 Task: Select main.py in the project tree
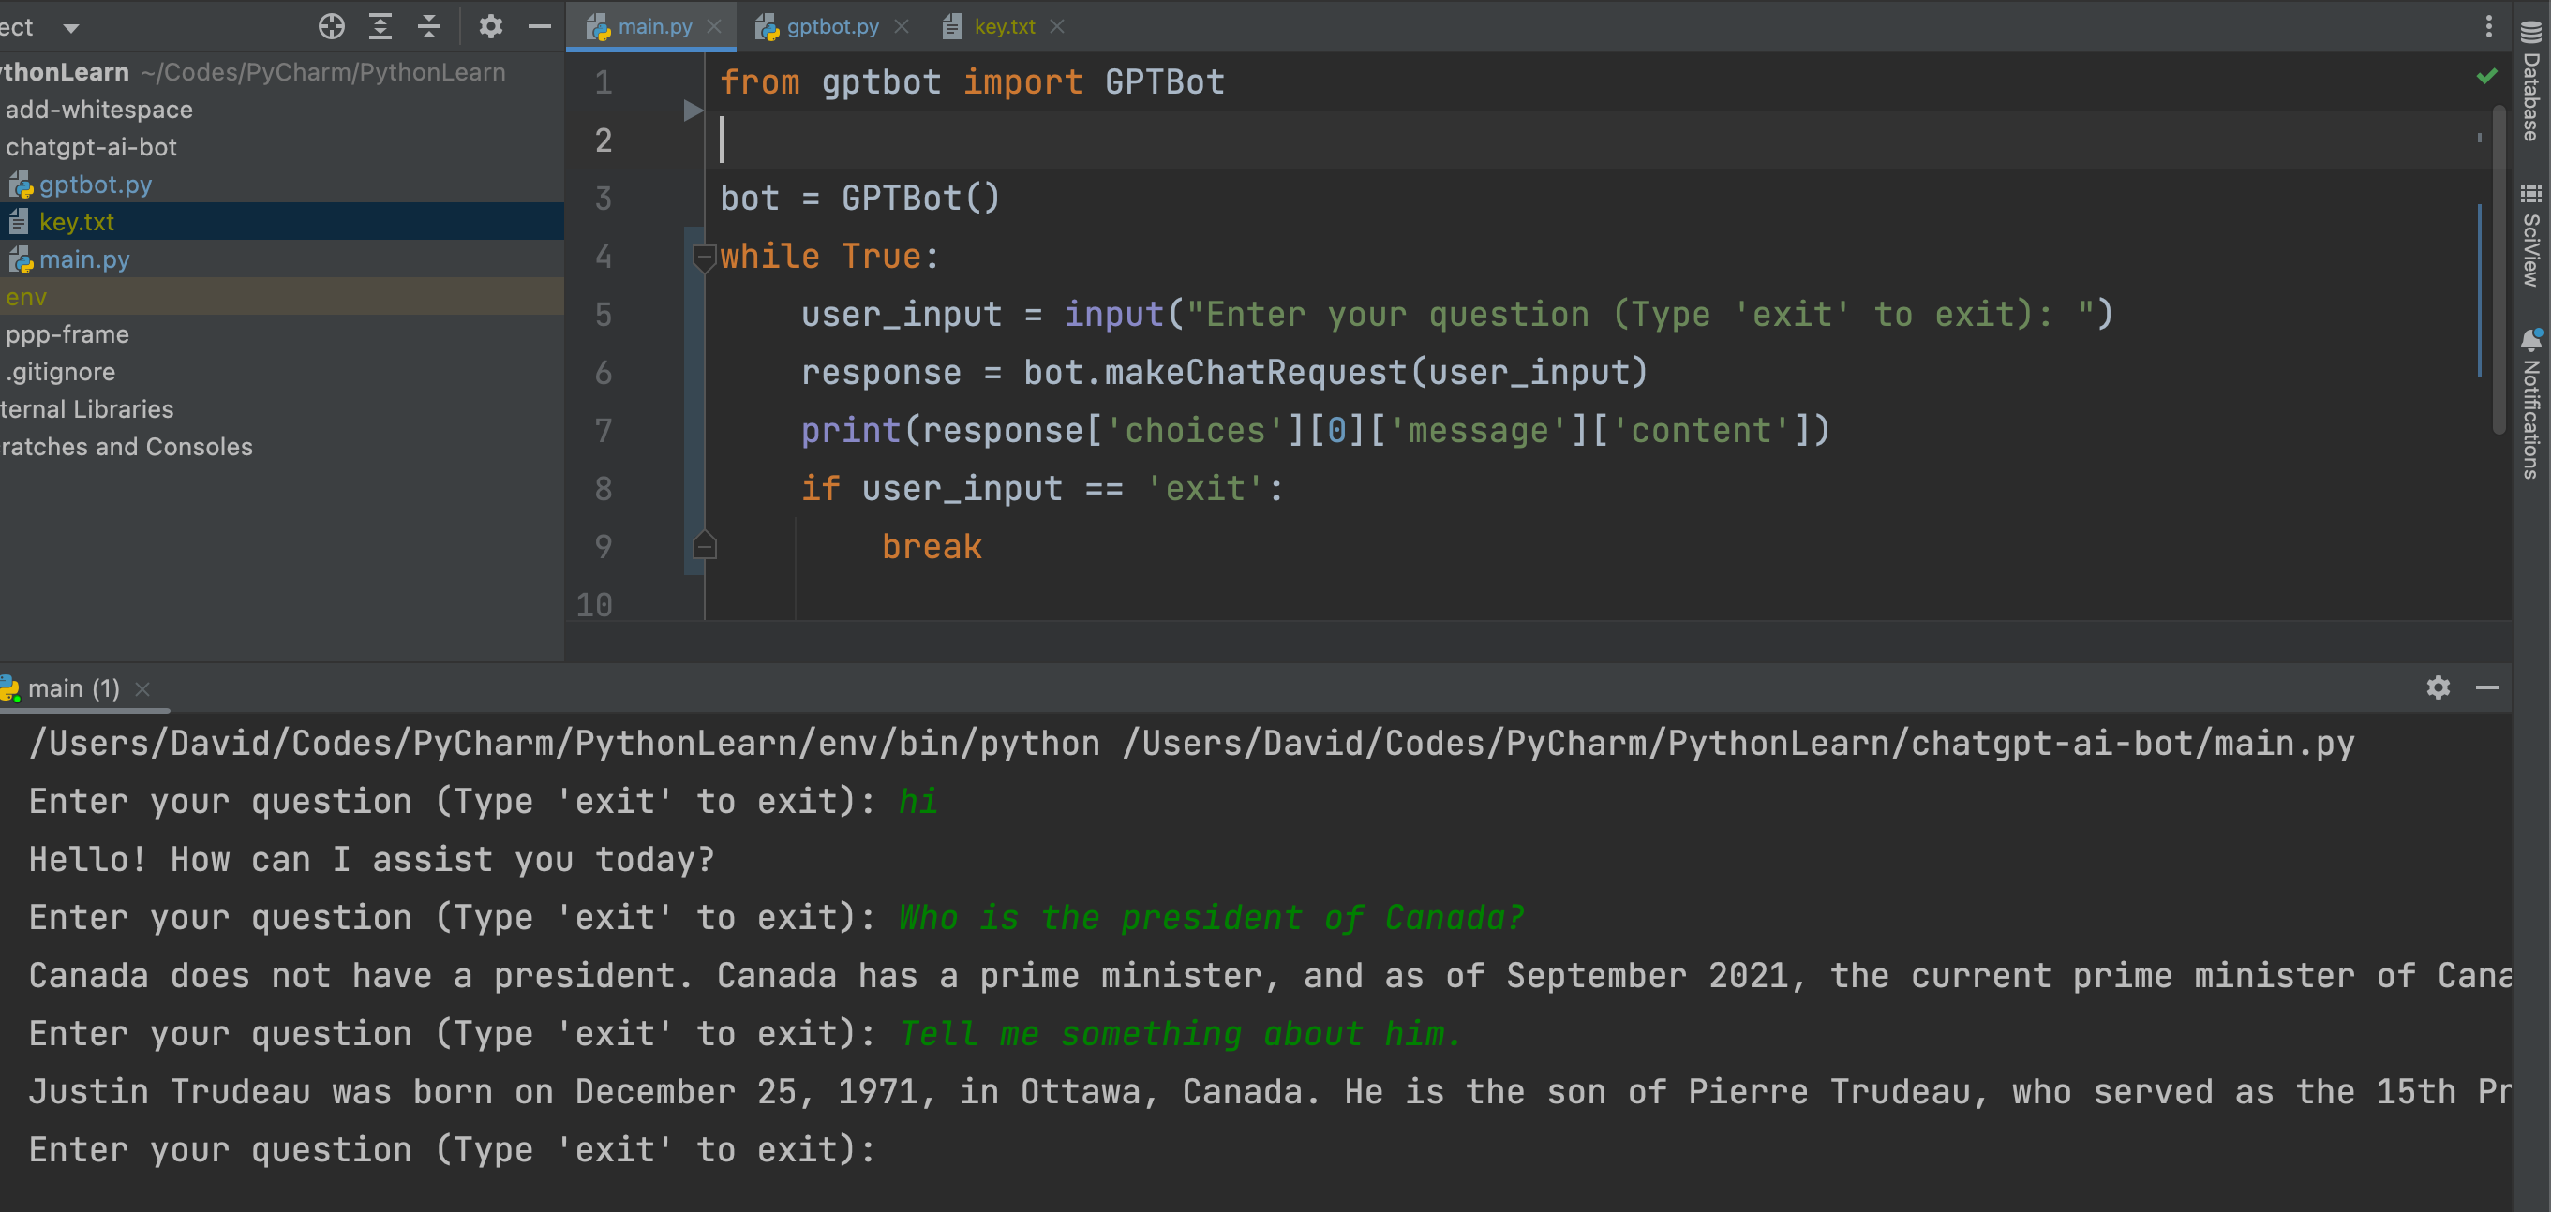pyautogui.click(x=84, y=260)
